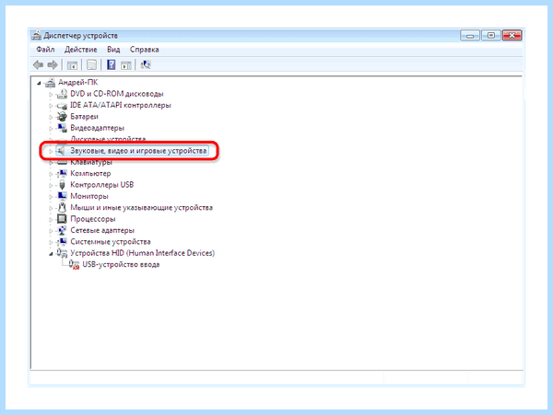Toggle the action pane toolbar icon
The image size is (553, 415).
(126, 65)
